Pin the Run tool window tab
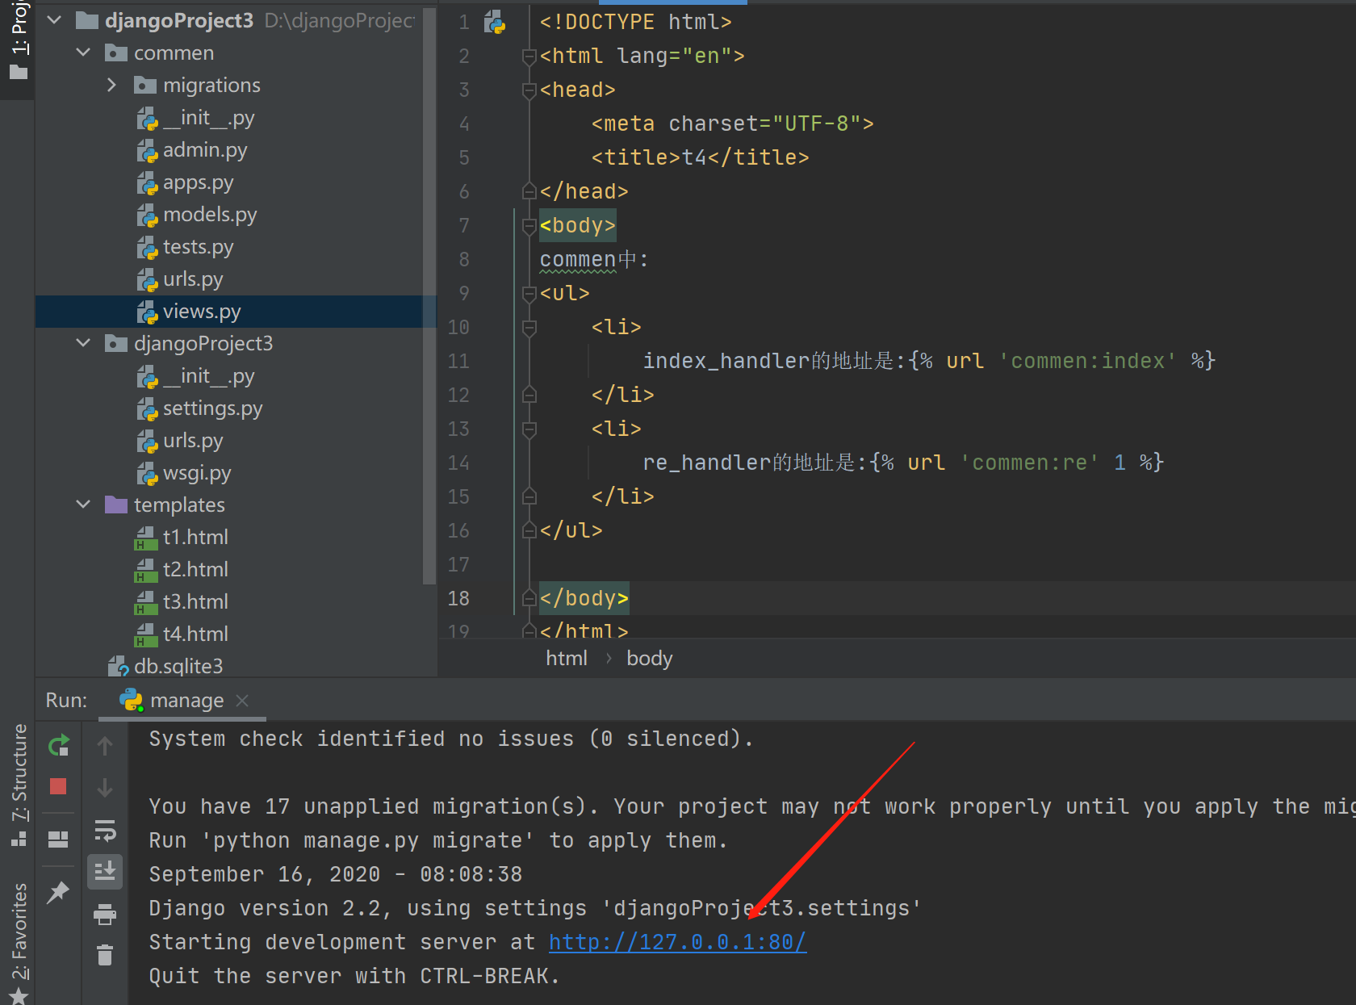 point(58,891)
